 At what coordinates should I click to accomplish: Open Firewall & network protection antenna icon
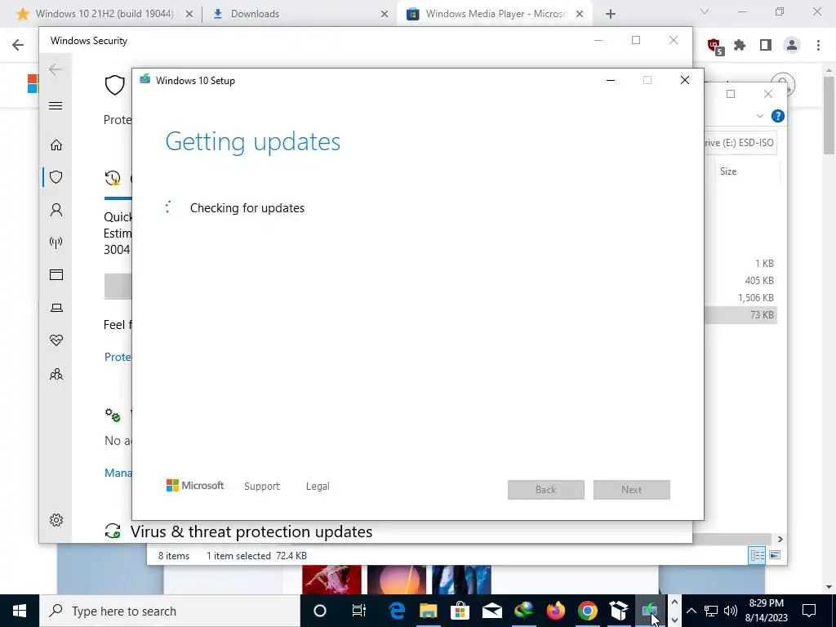point(56,242)
